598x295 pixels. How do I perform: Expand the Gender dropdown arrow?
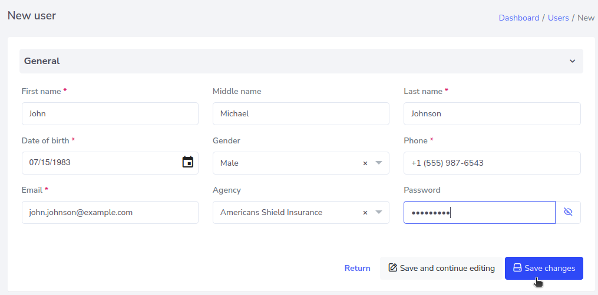pyautogui.click(x=379, y=163)
